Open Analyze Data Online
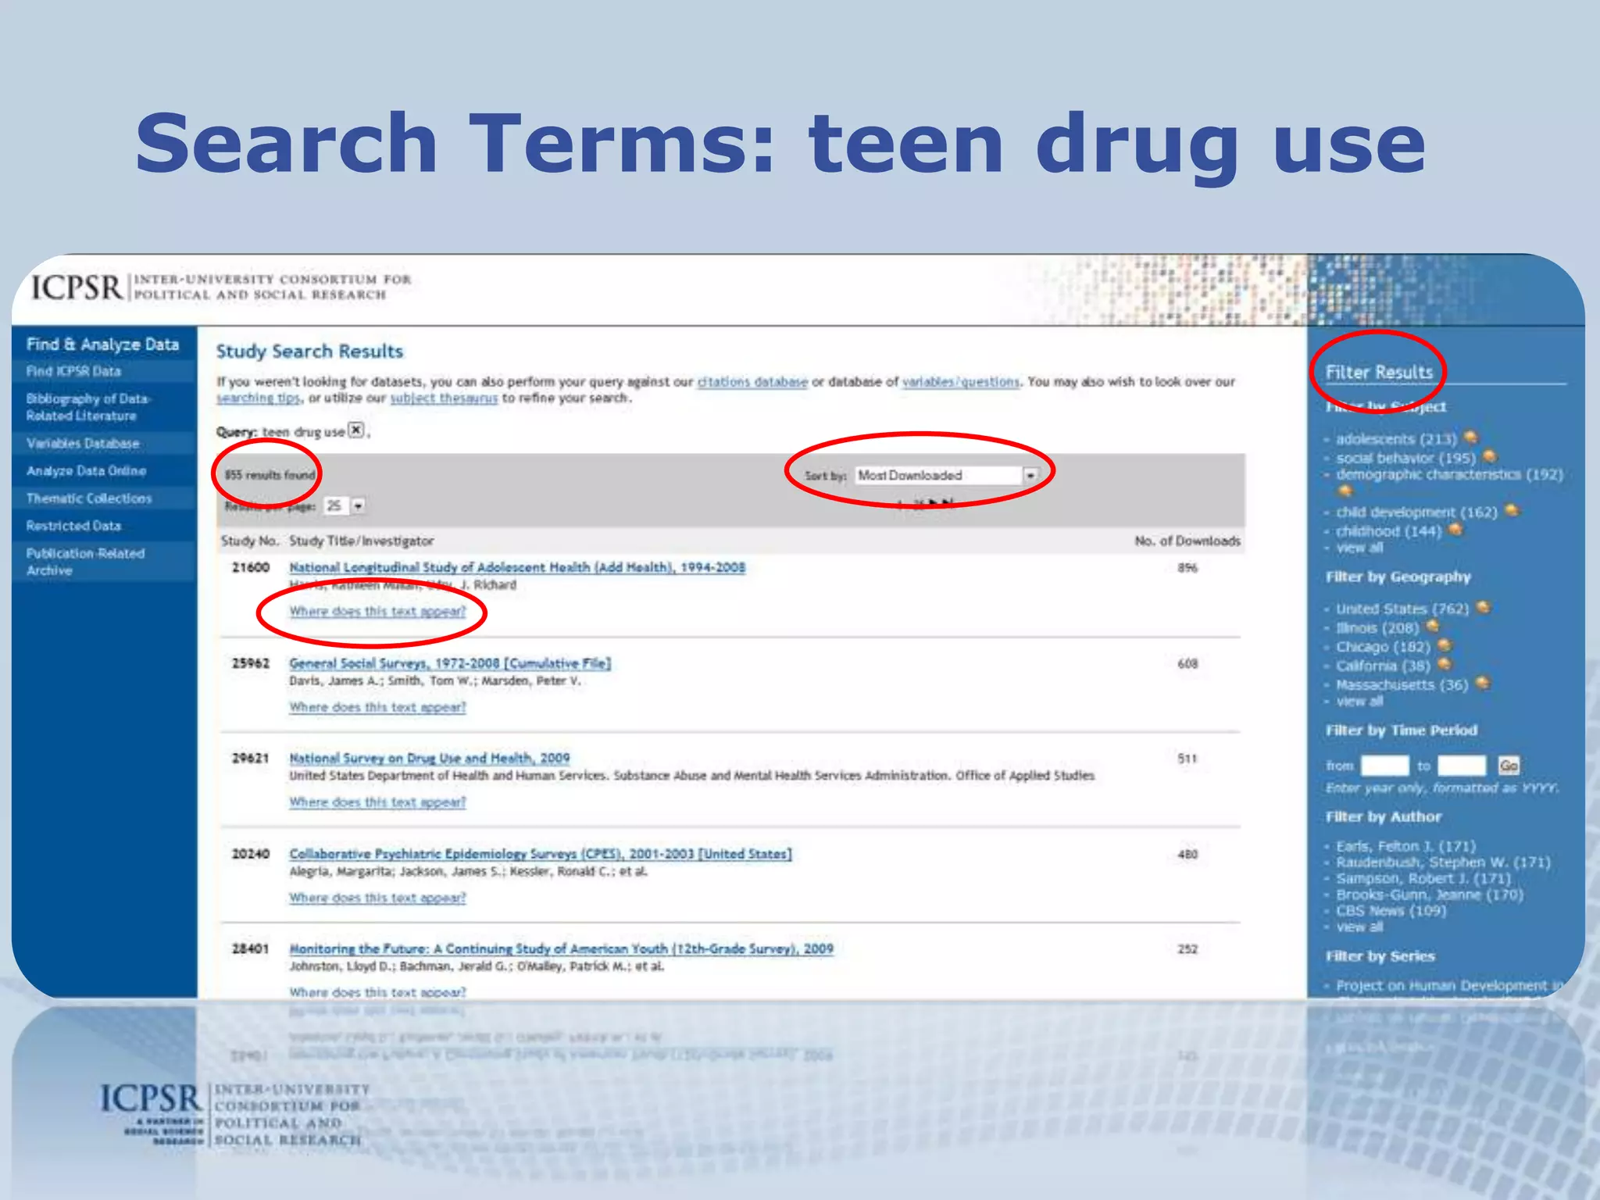 [86, 470]
